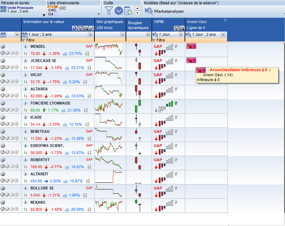Open the Mini graphiques column dropdown
Viewport: 285px width, 226px height.
pyautogui.click(x=122, y=34)
